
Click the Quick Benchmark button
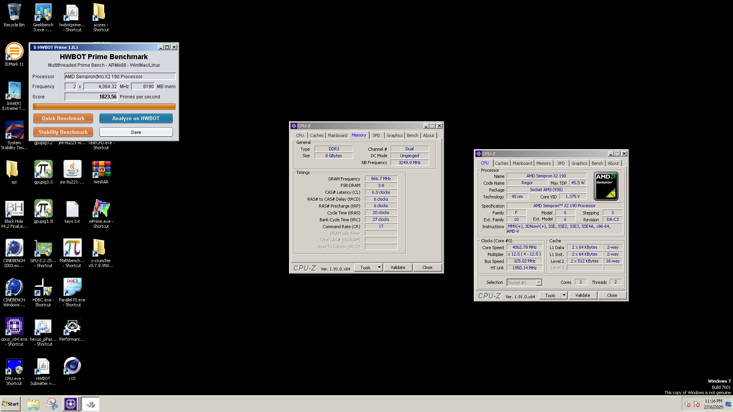[63, 118]
